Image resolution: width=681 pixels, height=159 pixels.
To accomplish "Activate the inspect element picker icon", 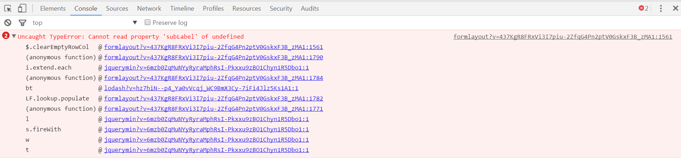I will tap(8, 8).
